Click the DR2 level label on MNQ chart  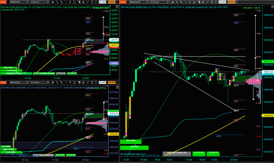pyautogui.click(x=236, y=50)
